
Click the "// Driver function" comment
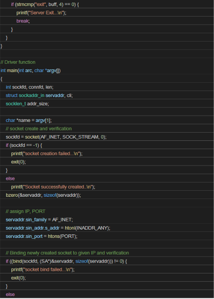pyautogui.click(x=18, y=62)
